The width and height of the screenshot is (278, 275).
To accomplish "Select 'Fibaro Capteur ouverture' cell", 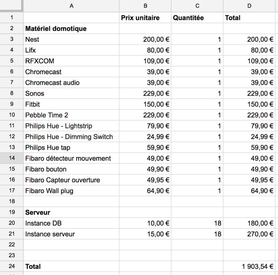I will (71, 180).
